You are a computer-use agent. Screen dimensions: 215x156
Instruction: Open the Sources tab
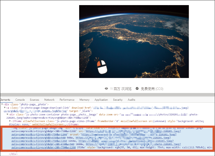(34, 100)
